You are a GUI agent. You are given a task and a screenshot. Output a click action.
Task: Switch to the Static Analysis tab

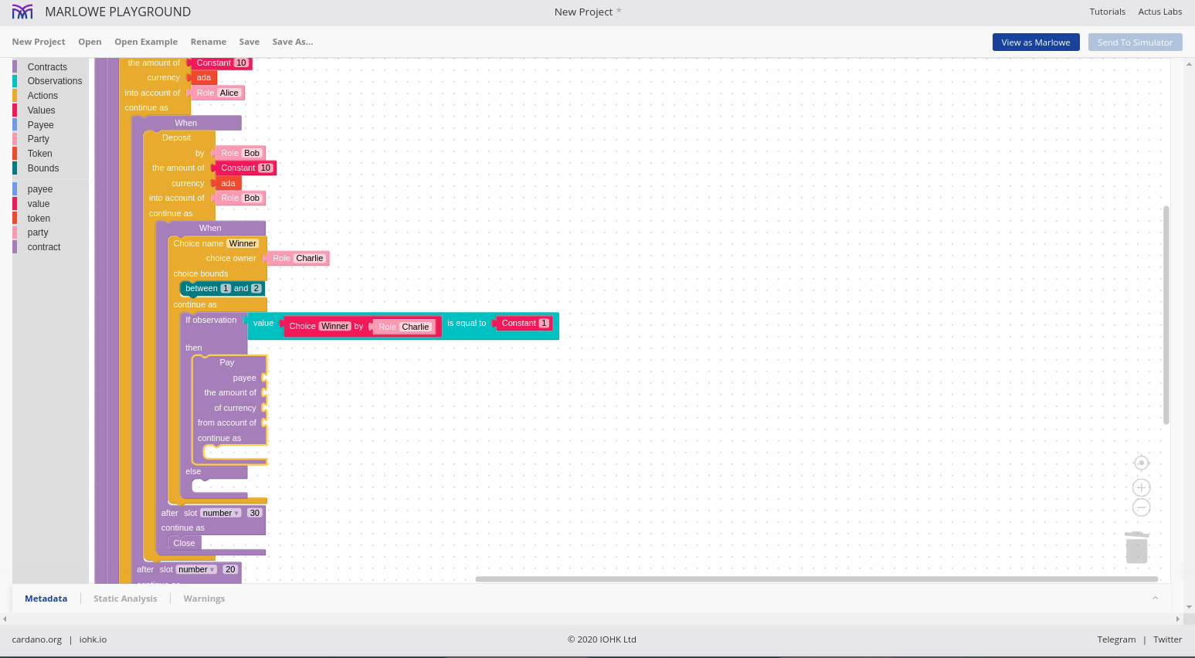tap(125, 599)
